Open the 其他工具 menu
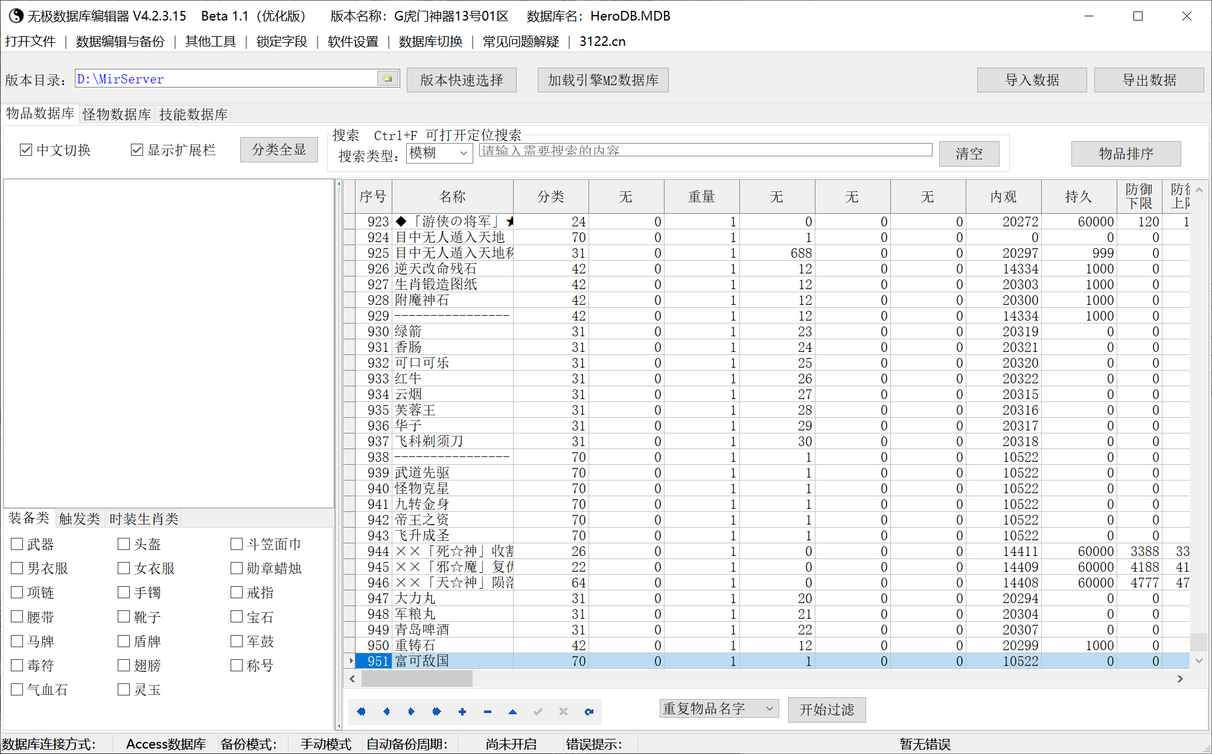Screen dimensions: 1212x754 [x=211, y=41]
